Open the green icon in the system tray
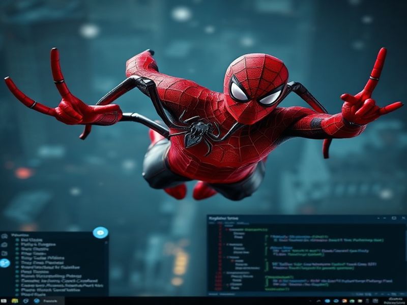This screenshot has width=407, height=305. (352, 301)
